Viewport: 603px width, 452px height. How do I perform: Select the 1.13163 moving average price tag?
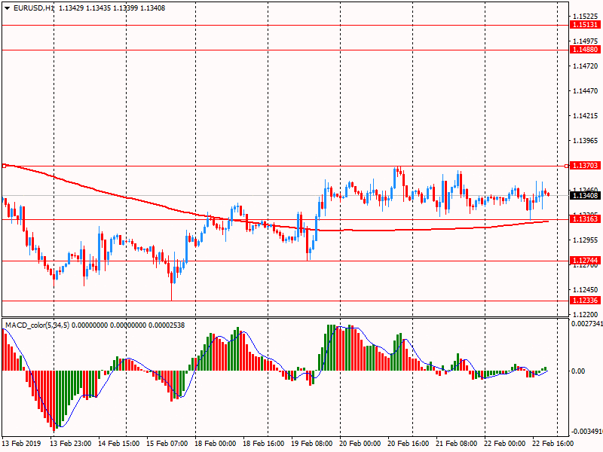[x=585, y=219]
